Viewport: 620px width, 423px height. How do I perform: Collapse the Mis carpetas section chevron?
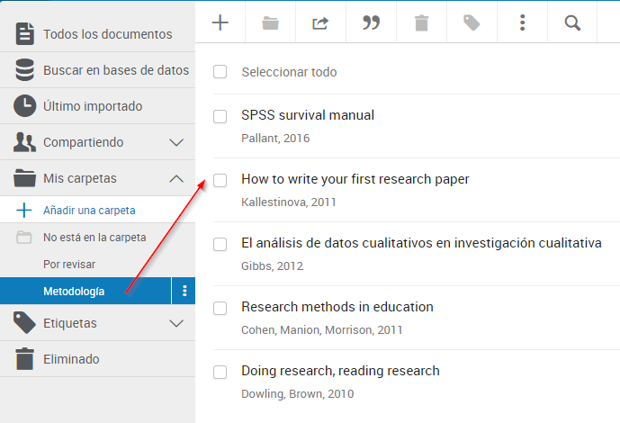[176, 178]
